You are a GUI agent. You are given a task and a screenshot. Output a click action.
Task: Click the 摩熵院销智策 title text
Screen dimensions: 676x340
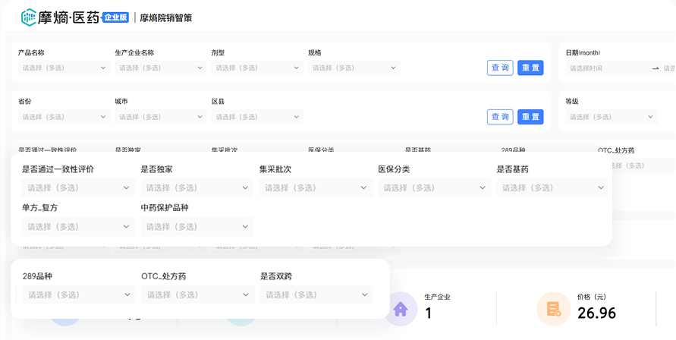166,17
